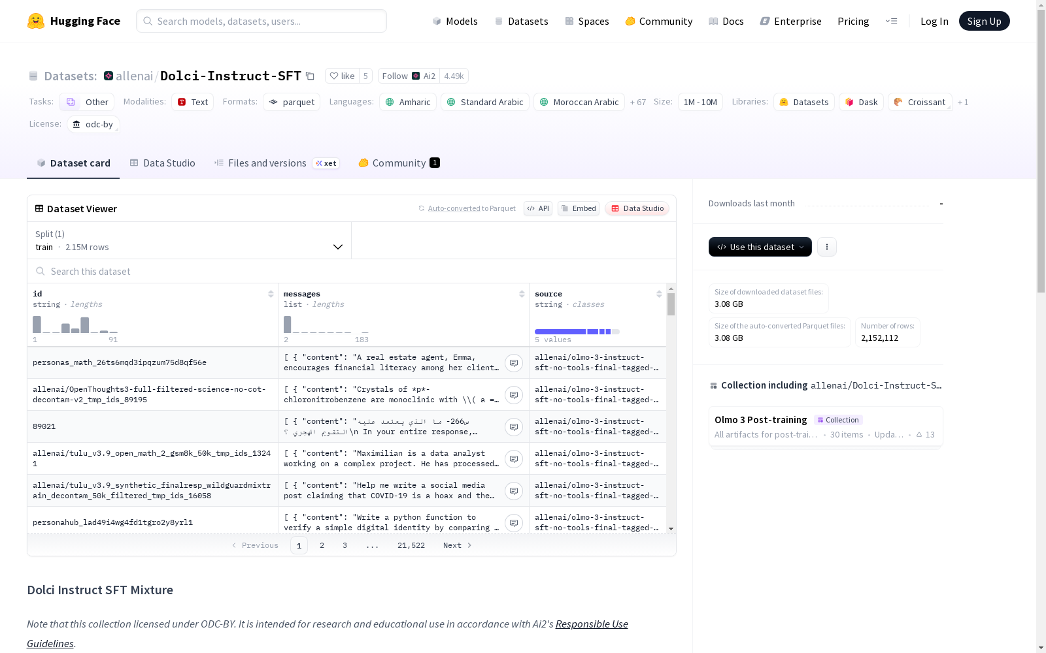Click the Hugging Face logo
The height and width of the screenshot is (653, 1046).
pos(74,21)
